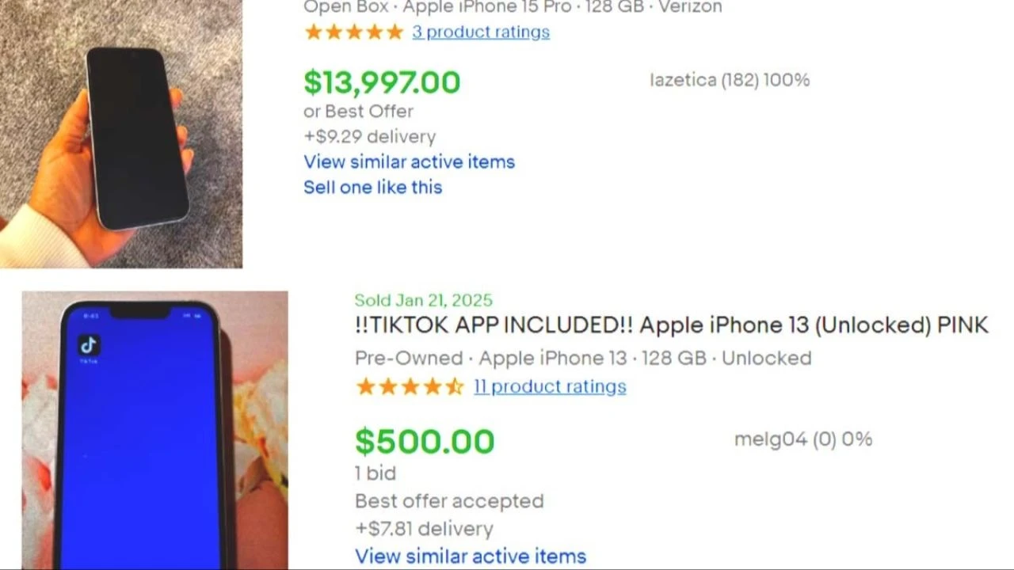Click the $500.00 sold price
The width and height of the screenshot is (1014, 570).
pos(425,442)
